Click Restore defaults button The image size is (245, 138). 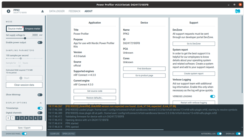[x=95, y=98]
